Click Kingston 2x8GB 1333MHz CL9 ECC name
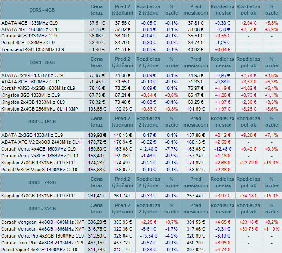282x253 pixels. (x=38, y=163)
